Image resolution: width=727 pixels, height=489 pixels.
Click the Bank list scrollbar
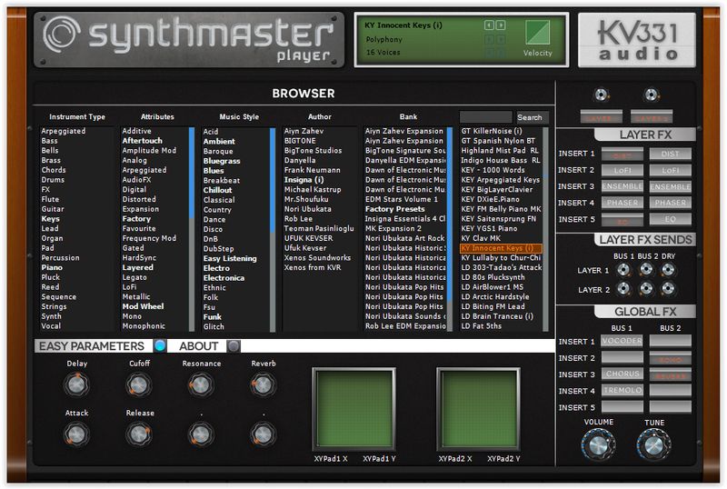click(x=449, y=229)
